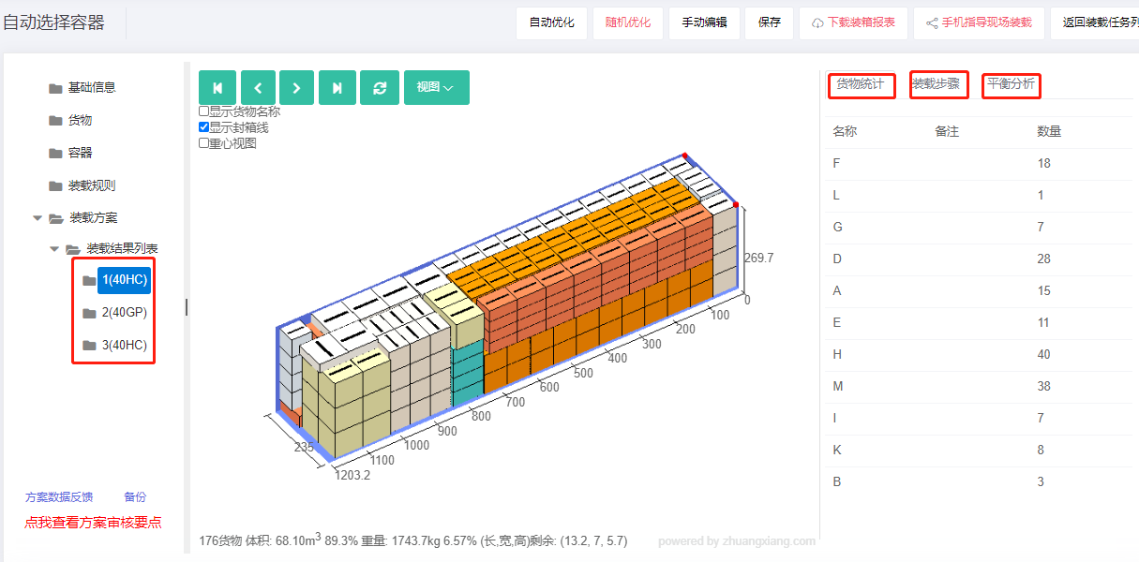Image resolution: width=1139 pixels, height=562 pixels.
Task: Advance to next loading step arrow
Action: [x=296, y=87]
